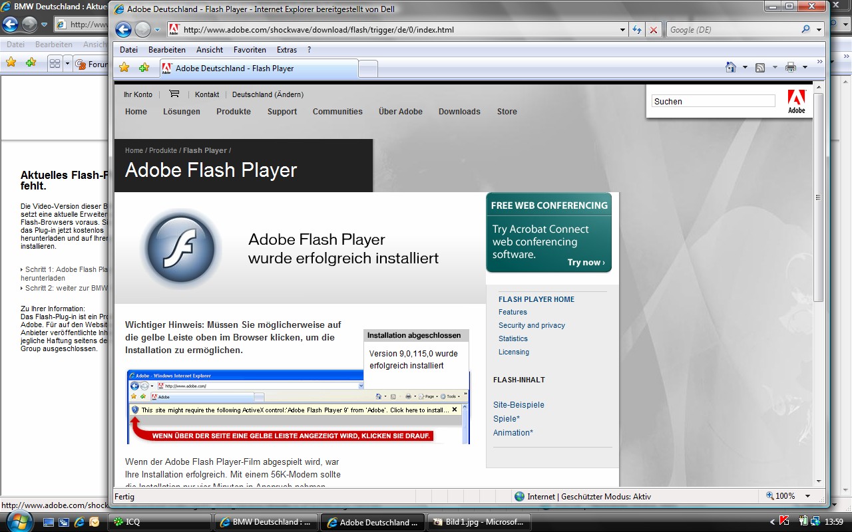
Task: Show hidden tray icons arrow
Action: click(x=772, y=522)
